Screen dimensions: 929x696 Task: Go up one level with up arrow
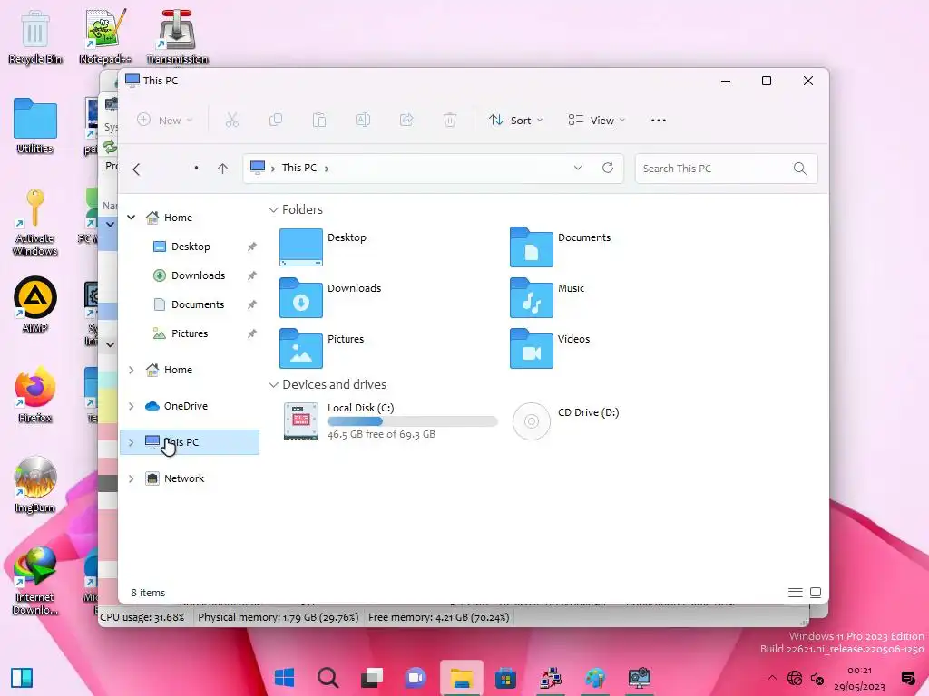click(222, 169)
